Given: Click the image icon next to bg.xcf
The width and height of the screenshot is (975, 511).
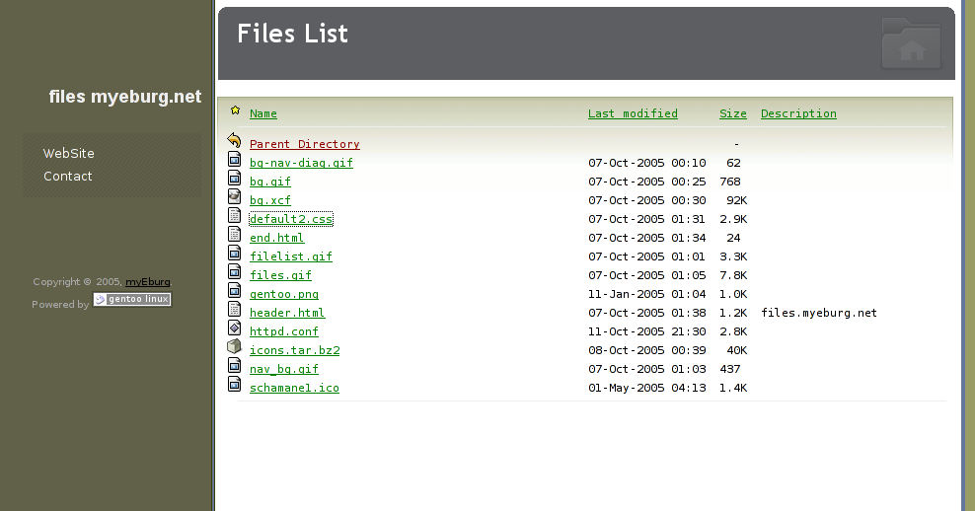Looking at the screenshot, I should (x=235, y=197).
